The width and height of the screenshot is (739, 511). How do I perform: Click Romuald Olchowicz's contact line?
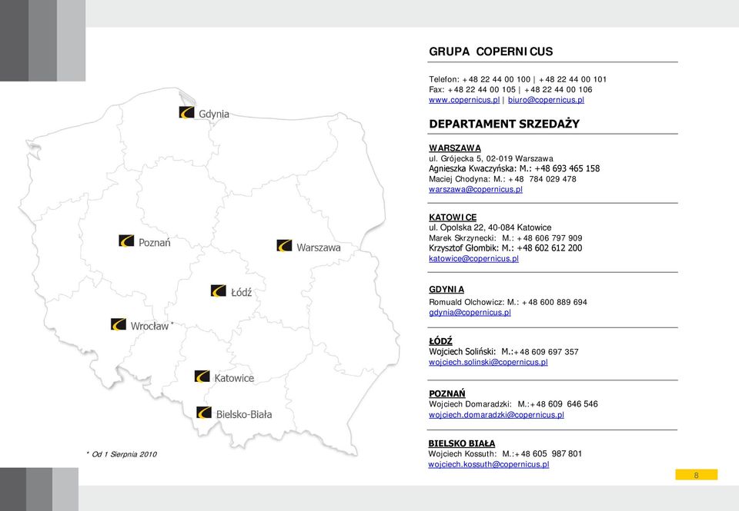(508, 302)
